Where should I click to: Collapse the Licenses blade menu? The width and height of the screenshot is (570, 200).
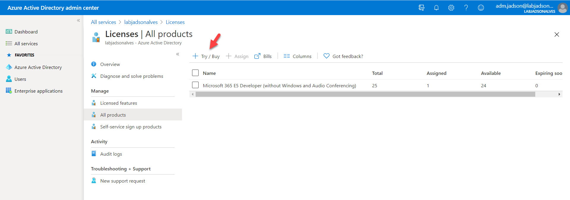coord(178,54)
